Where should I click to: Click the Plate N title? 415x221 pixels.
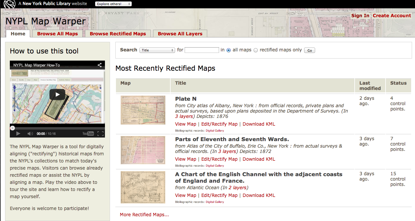[x=186, y=99]
